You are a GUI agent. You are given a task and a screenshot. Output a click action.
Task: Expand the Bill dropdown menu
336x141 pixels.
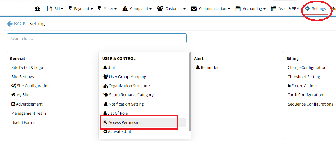pyautogui.click(x=55, y=9)
